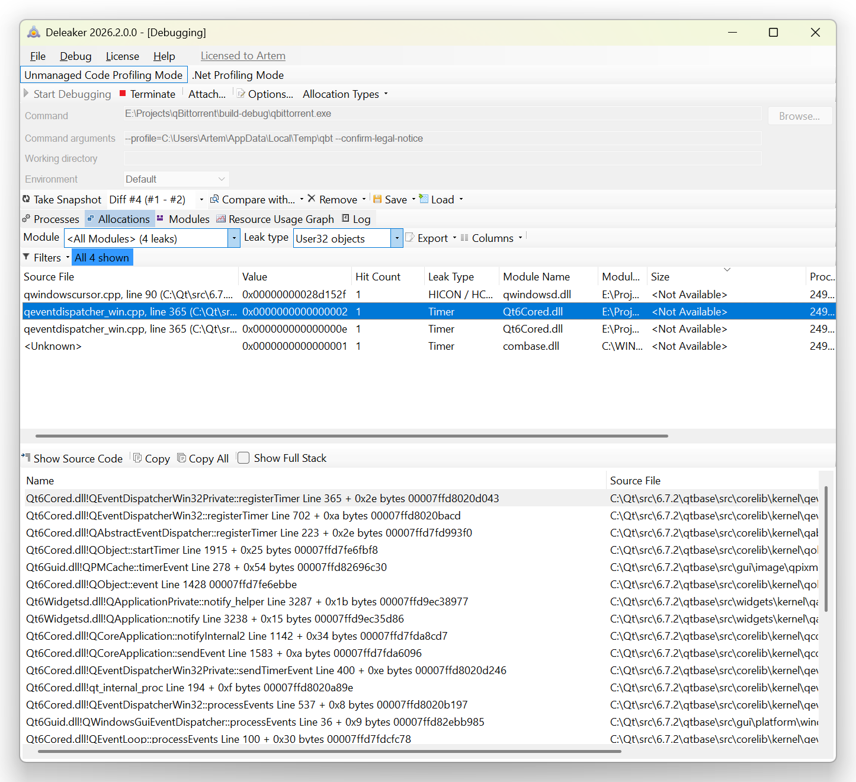856x782 pixels.
Task: Expand the Load dropdown arrow
Action: click(x=461, y=199)
